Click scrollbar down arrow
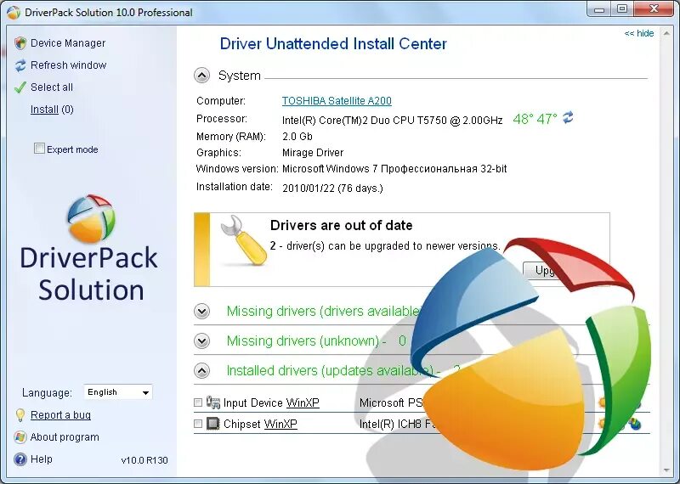680x484 pixels. 667,470
